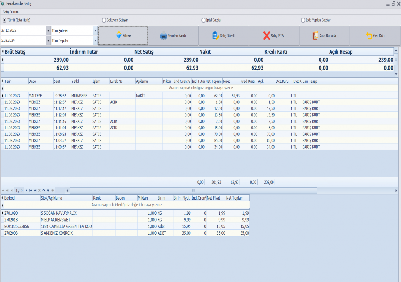Select the MALTEPE sale row at 19:38:52
Screen dimensions: 401x282
pos(199,96)
